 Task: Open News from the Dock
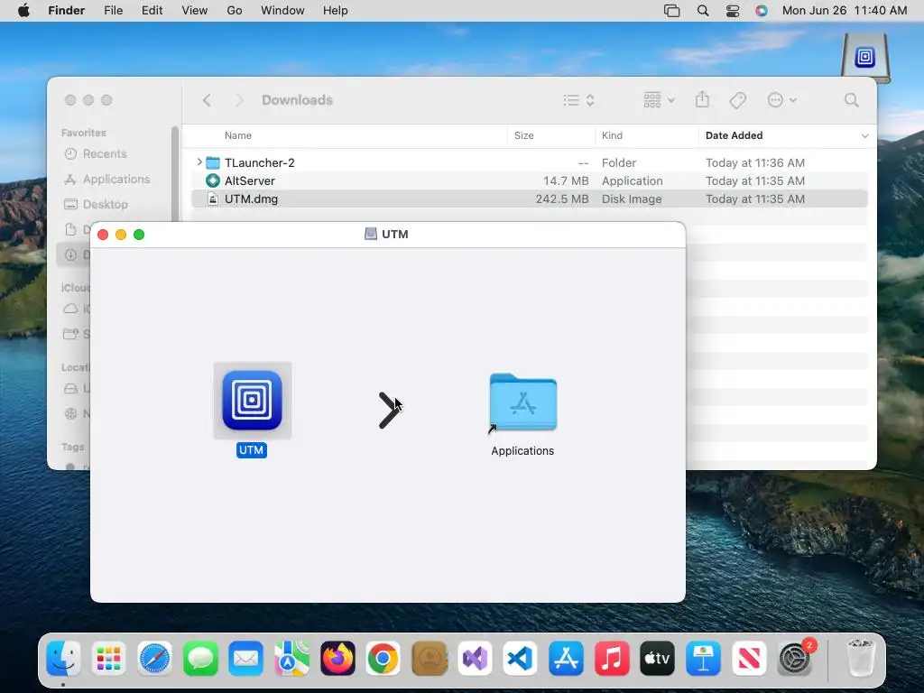click(749, 658)
